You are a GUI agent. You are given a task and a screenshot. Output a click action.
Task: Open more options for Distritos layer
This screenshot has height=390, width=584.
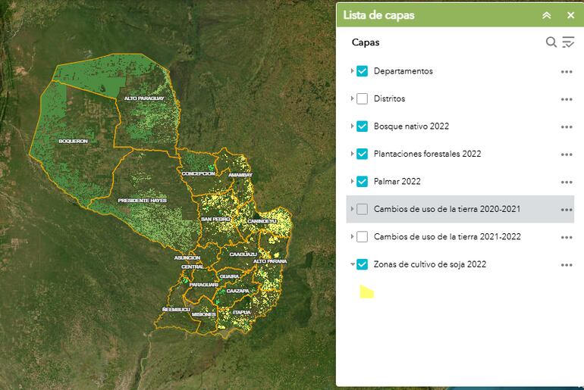point(566,99)
